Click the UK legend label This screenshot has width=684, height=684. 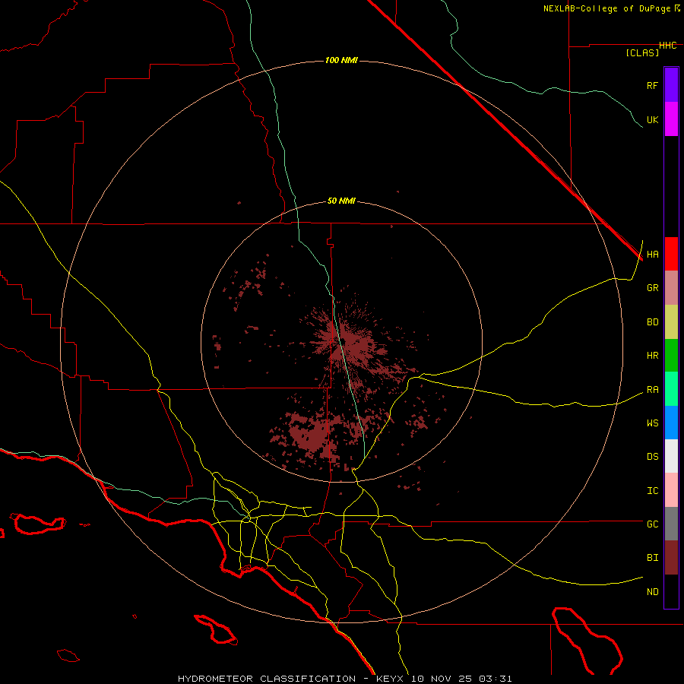652,120
